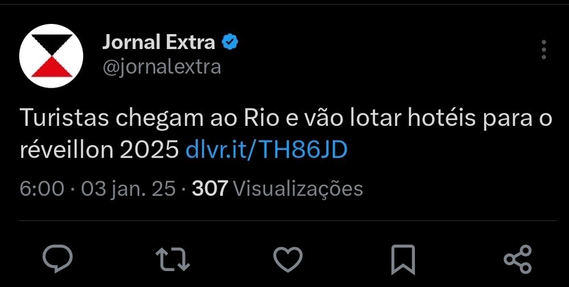Tap the share icon below the tweet
The image size is (569, 287).
(518, 260)
